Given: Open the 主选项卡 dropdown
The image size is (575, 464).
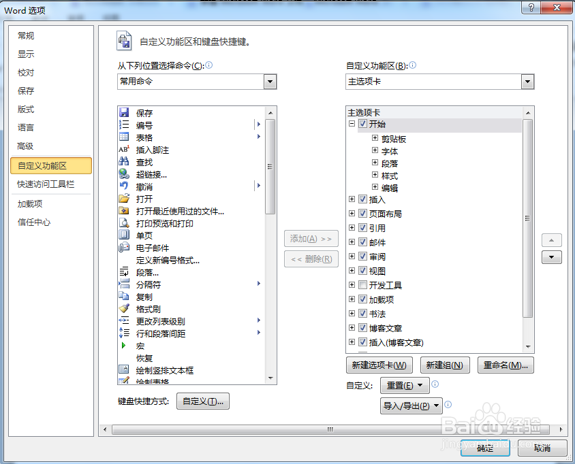Looking at the screenshot, I should pyautogui.click(x=527, y=81).
